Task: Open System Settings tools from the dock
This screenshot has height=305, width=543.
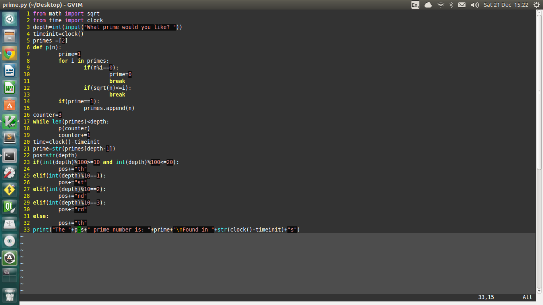Action: [x=10, y=172]
